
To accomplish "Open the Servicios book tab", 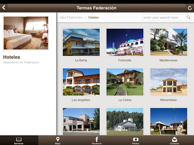I will click(x=19, y=140).
